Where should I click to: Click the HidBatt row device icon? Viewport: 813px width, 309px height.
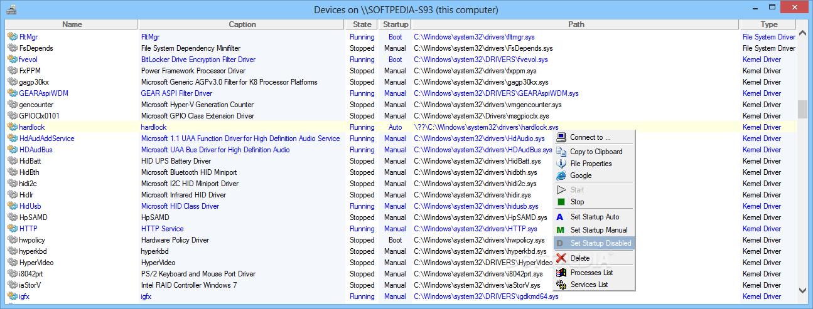coord(12,161)
